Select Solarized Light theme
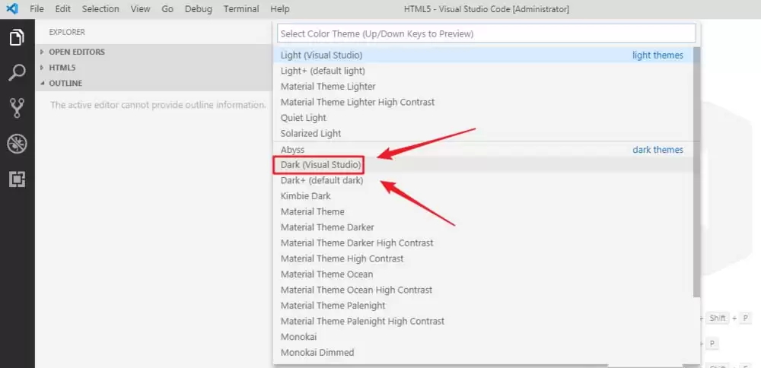The height and width of the screenshot is (368, 761). point(483,133)
